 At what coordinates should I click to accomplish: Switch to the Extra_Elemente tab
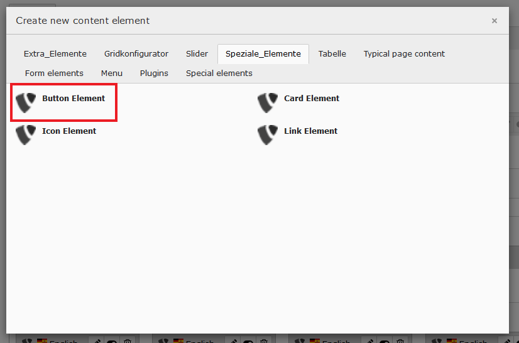point(55,53)
